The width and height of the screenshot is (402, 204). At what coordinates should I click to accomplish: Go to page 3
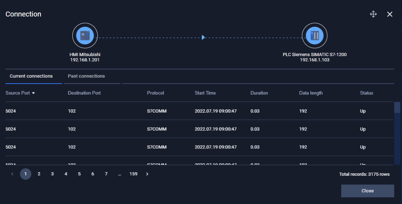coord(52,174)
